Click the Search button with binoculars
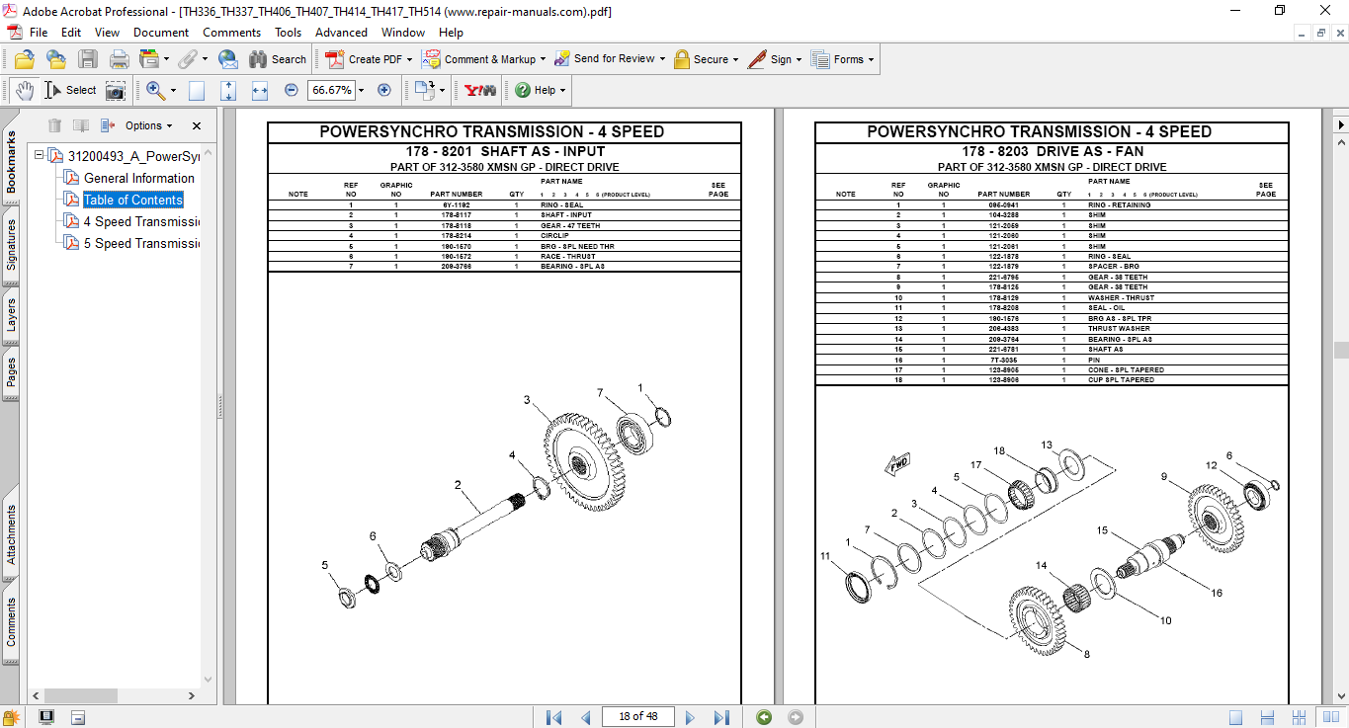The image size is (1349, 728). click(x=278, y=59)
